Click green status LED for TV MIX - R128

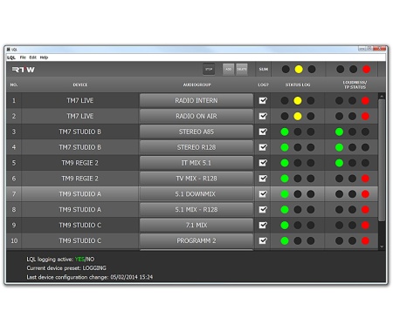coord(285,179)
